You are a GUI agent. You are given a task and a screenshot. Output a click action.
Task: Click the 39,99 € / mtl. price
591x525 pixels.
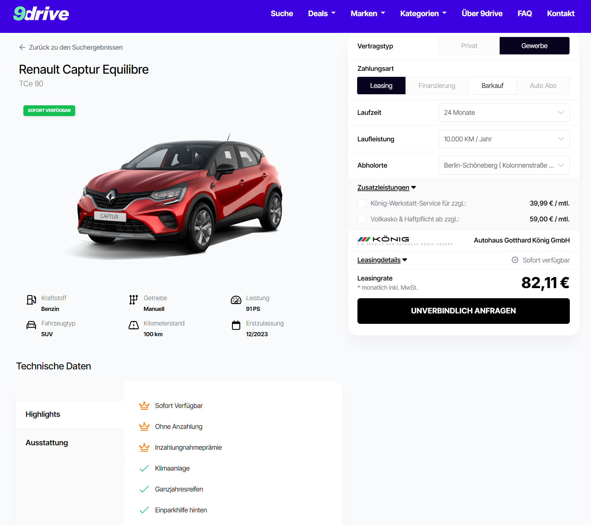pyautogui.click(x=550, y=203)
